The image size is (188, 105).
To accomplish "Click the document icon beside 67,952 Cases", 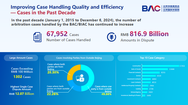I will pos(37,37).
